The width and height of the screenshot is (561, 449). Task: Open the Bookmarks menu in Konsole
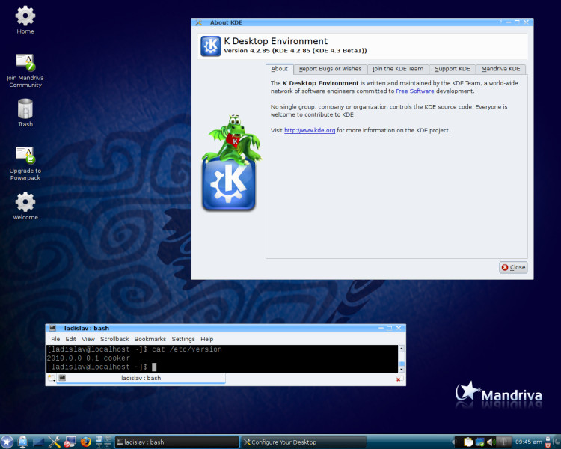(x=150, y=339)
